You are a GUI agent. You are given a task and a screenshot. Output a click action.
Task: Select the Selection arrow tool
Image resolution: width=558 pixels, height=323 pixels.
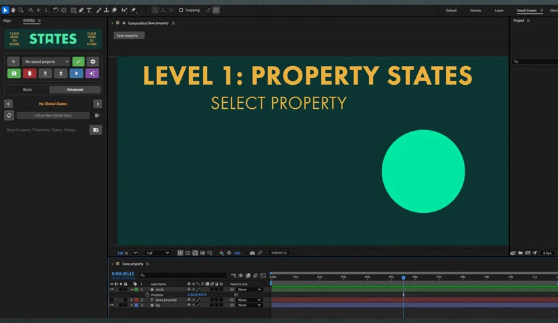pos(5,10)
